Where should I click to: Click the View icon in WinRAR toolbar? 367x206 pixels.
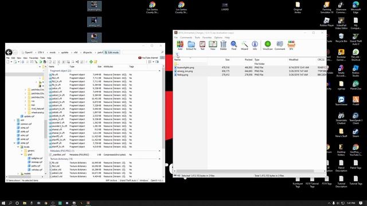(x=213, y=45)
